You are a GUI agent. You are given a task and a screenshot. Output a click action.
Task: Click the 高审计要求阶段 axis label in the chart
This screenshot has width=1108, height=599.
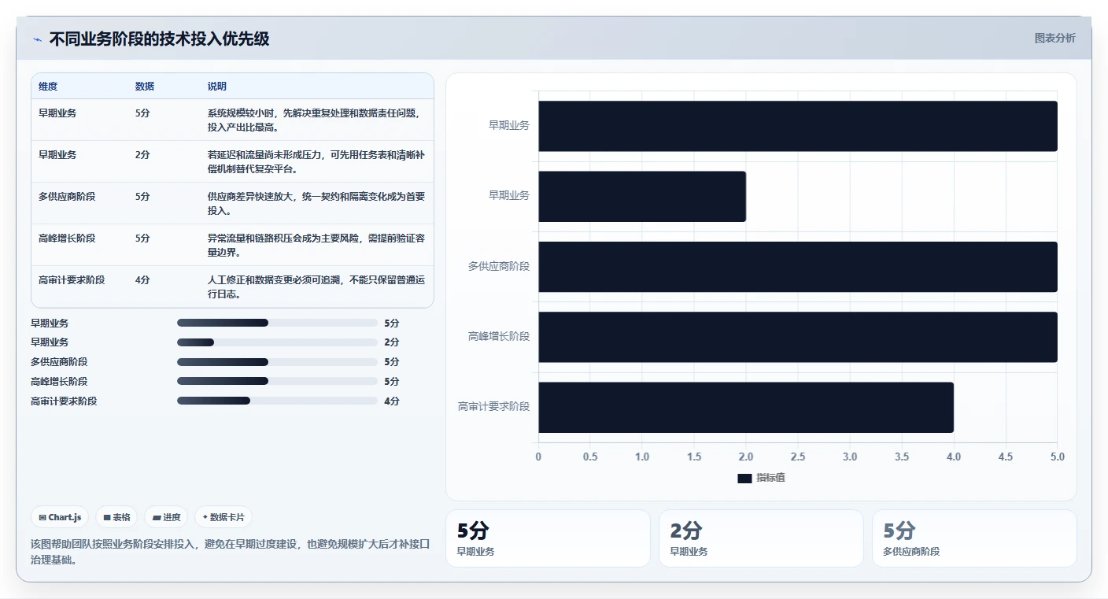pyautogui.click(x=494, y=407)
